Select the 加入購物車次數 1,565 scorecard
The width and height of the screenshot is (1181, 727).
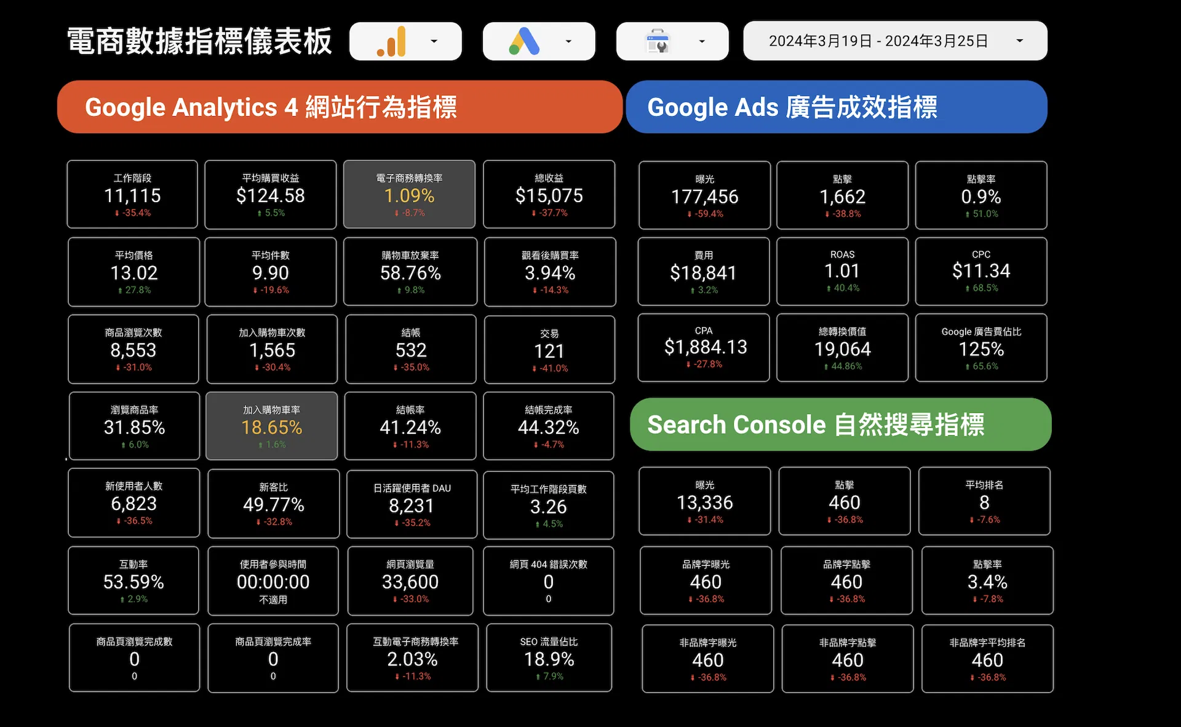point(272,349)
